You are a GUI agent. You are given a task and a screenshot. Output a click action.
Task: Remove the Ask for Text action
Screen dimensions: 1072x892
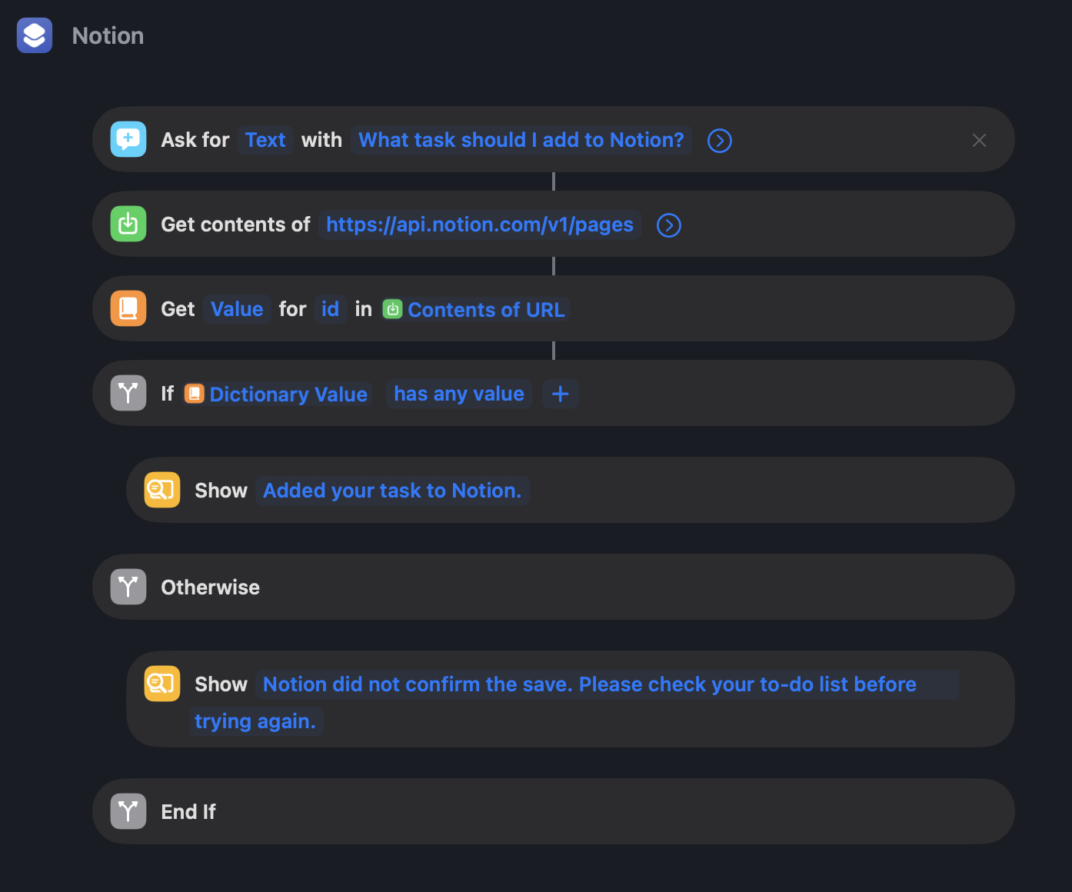click(979, 140)
